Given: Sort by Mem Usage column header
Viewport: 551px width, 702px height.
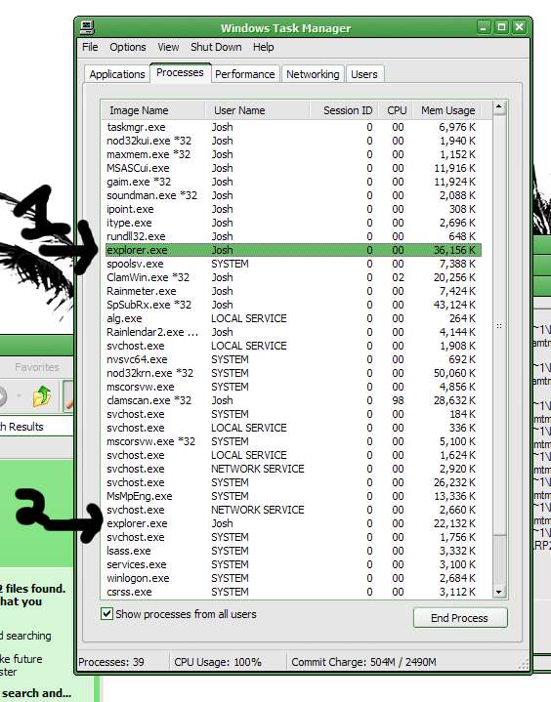Looking at the screenshot, I should click(448, 110).
